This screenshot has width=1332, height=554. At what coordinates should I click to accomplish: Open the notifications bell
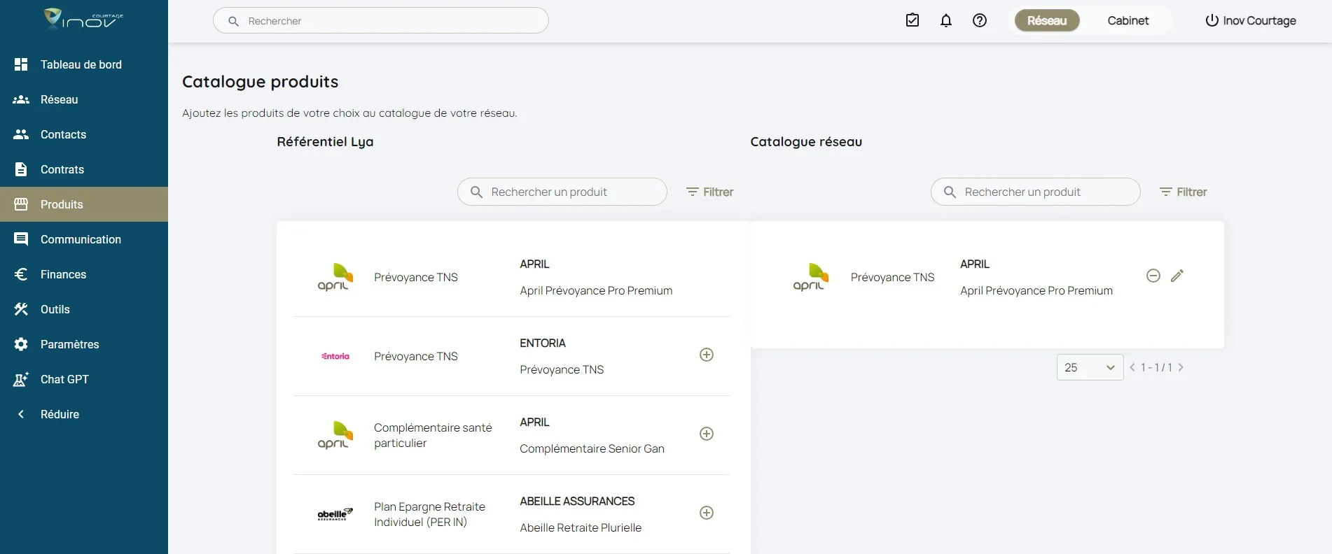(x=945, y=20)
